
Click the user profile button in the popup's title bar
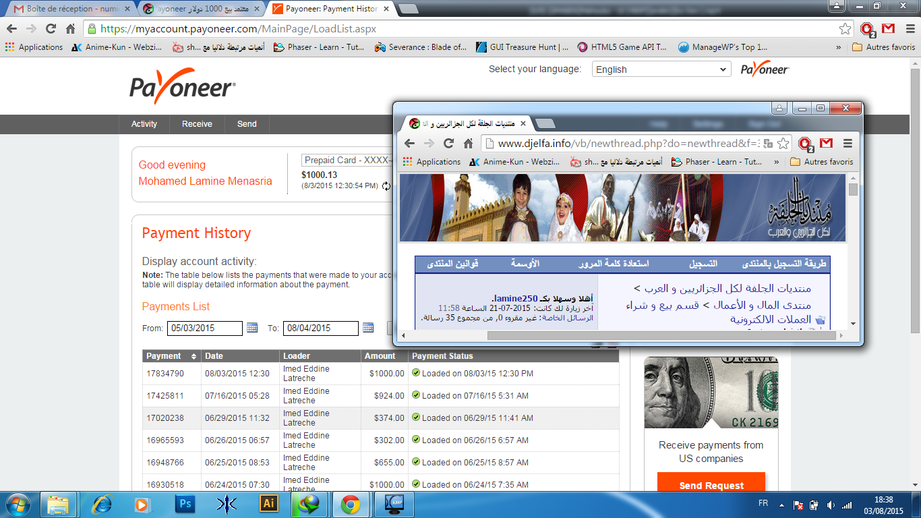pos(780,109)
